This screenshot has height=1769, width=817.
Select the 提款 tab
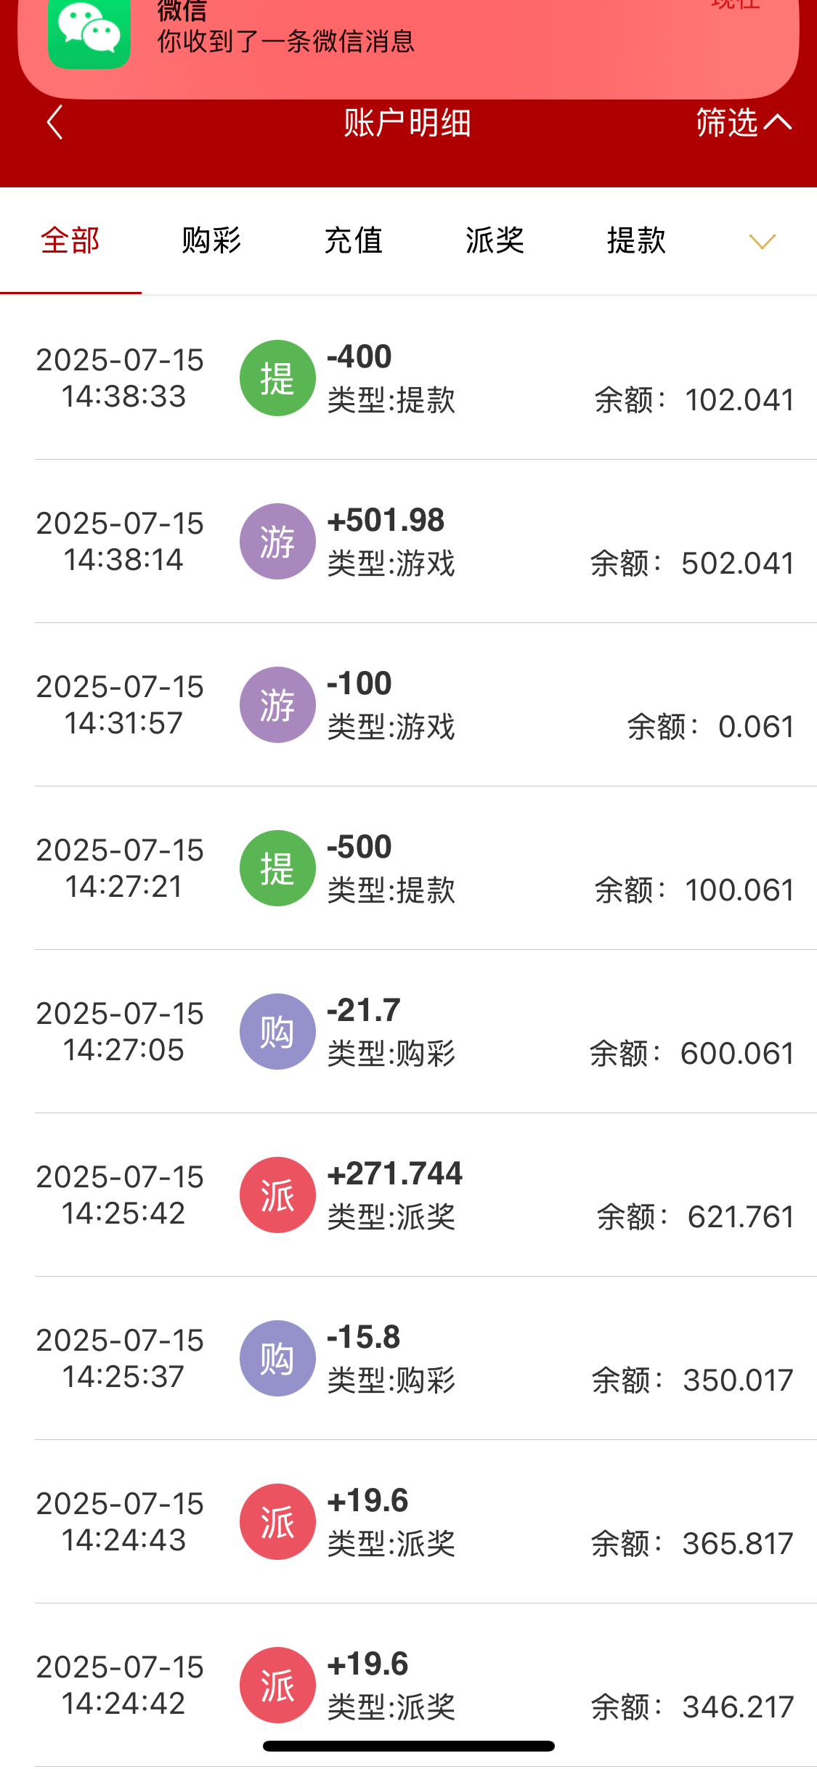(636, 240)
